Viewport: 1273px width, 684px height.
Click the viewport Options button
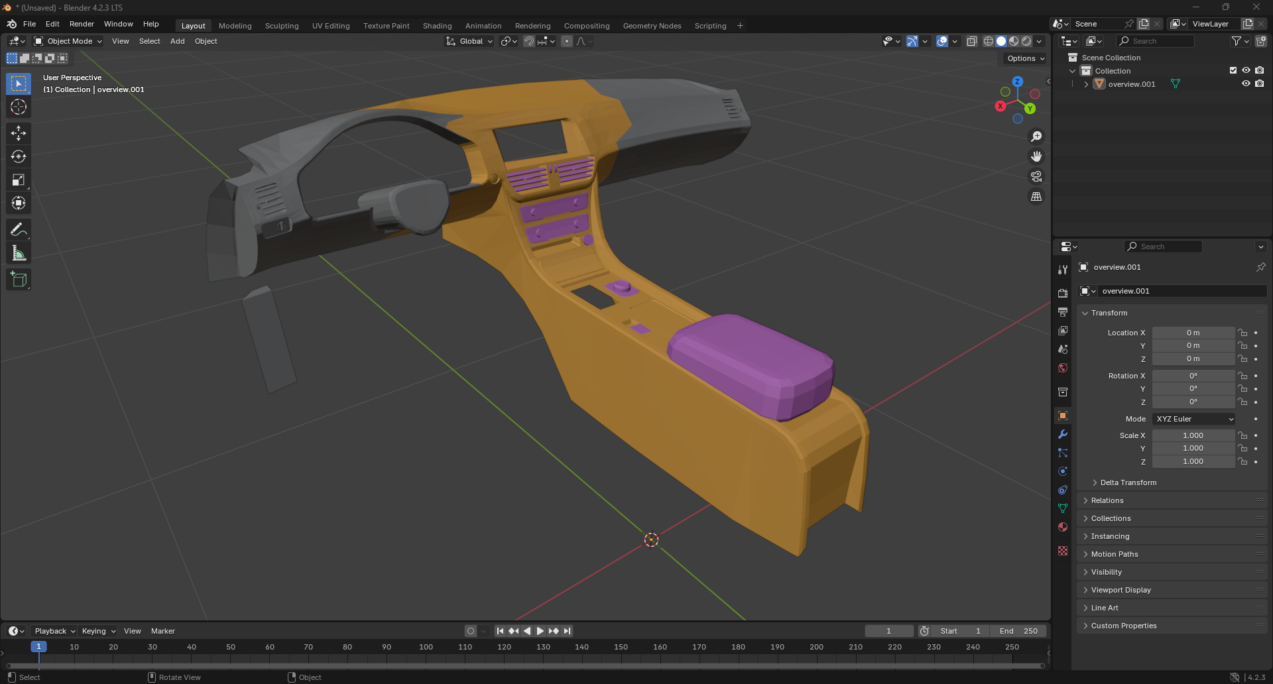point(1026,58)
